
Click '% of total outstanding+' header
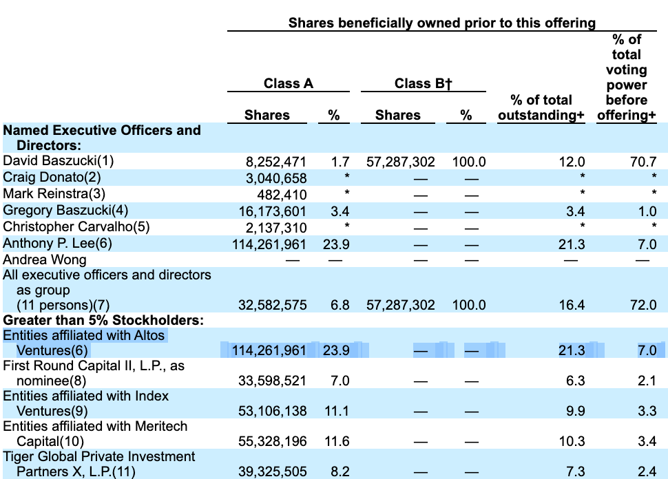541,108
